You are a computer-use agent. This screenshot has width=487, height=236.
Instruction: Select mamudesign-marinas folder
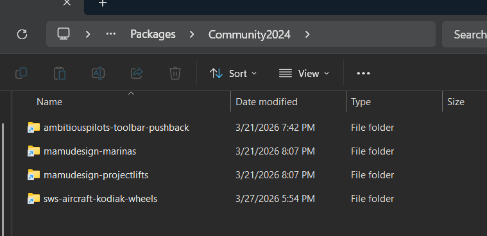(x=90, y=151)
